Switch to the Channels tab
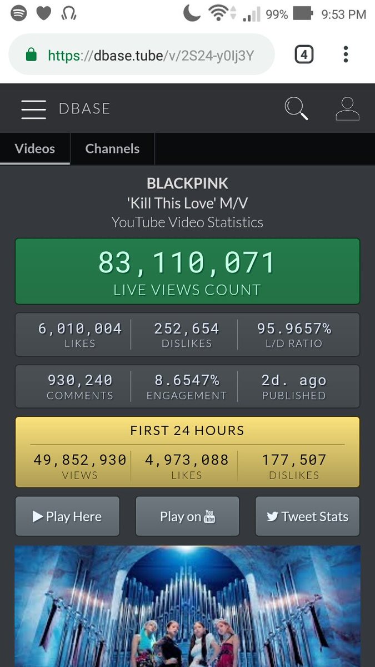 (x=112, y=148)
